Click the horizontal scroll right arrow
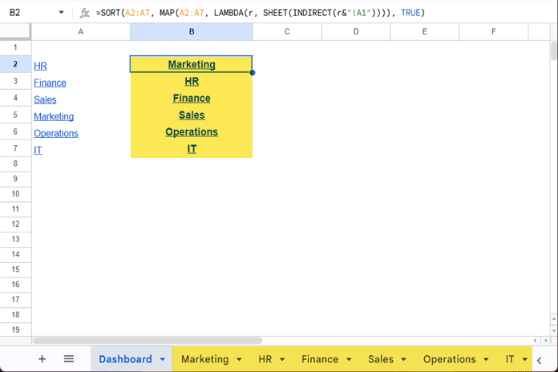Screen dimensions: 558x372 pyautogui.click(x=545, y=341)
